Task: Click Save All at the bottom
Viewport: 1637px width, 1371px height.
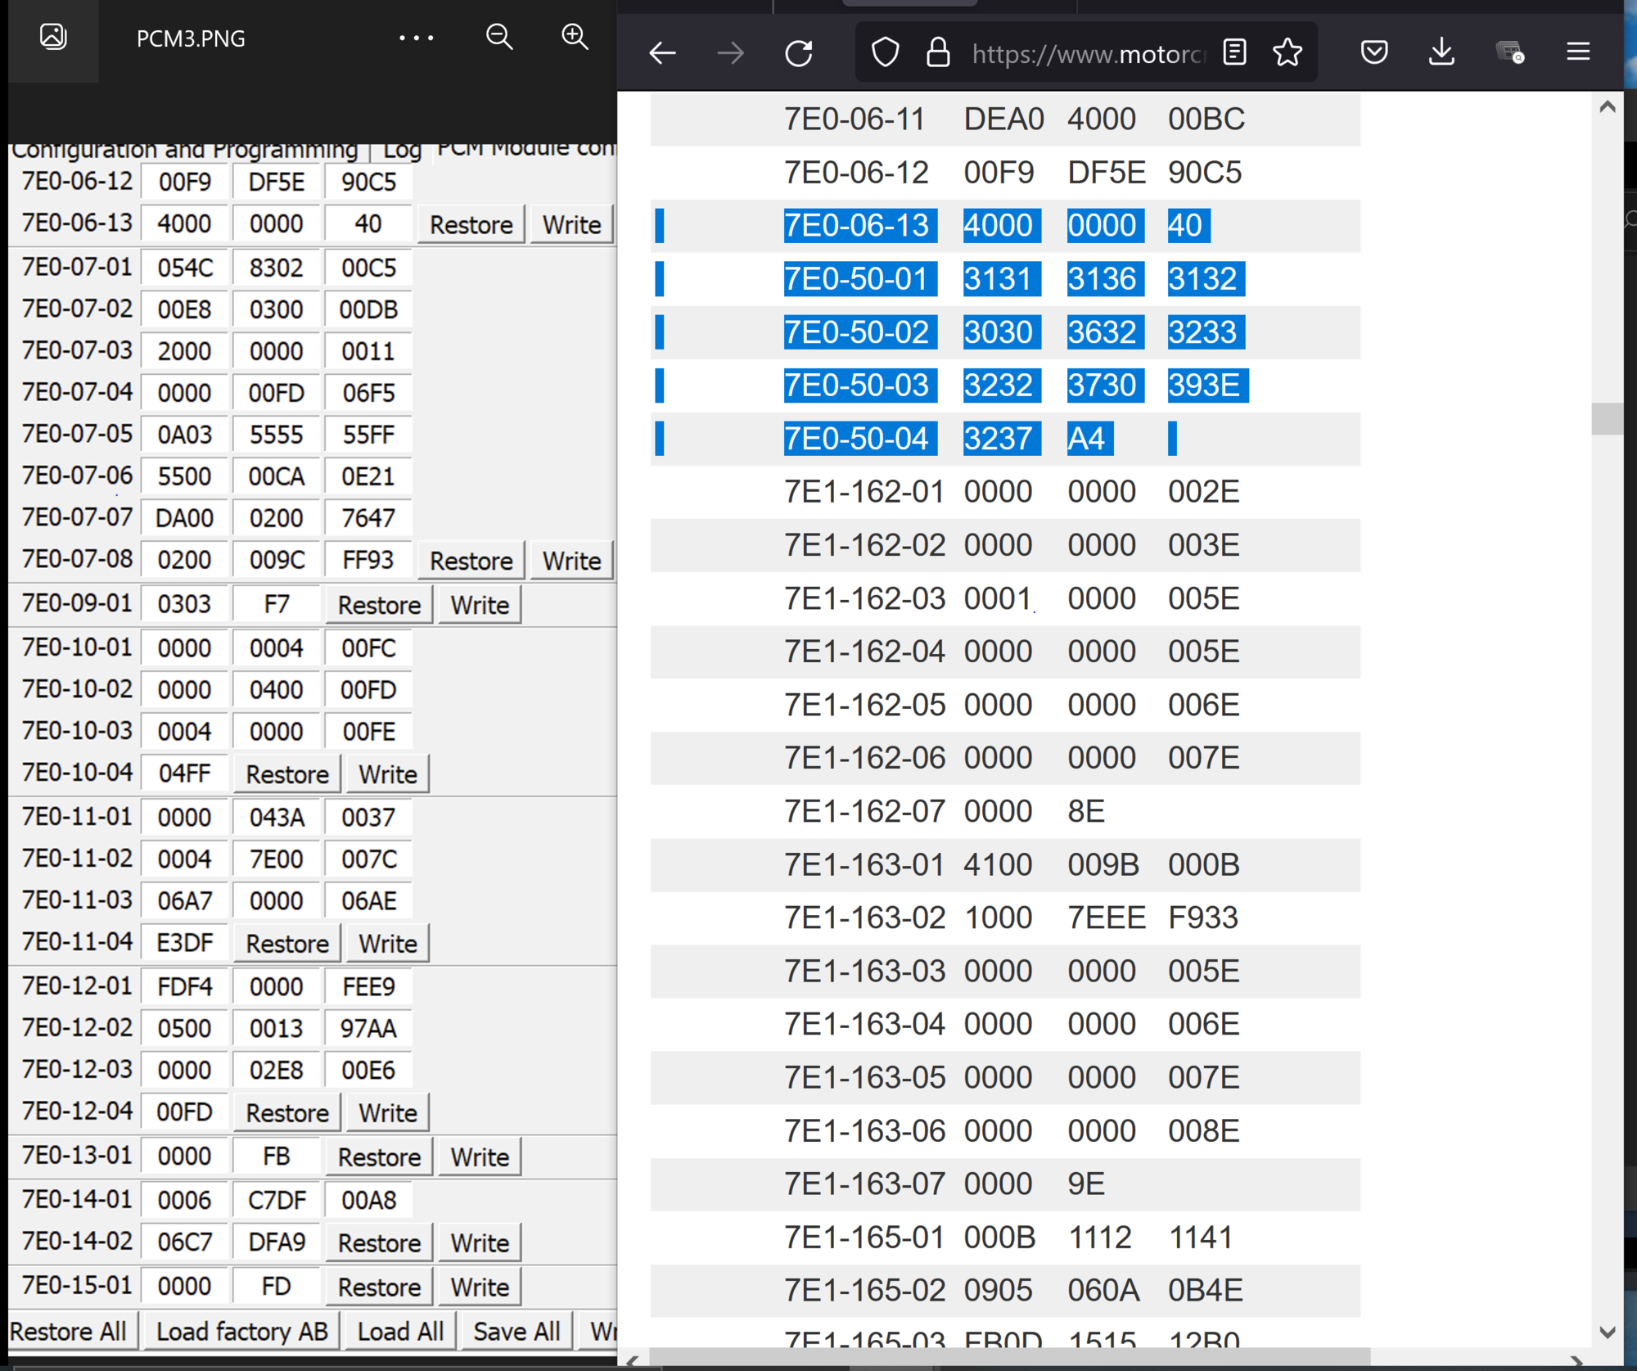Action: 515,1330
